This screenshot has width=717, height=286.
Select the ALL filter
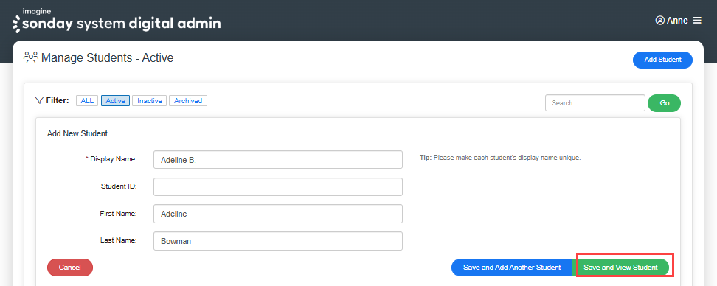(x=87, y=100)
